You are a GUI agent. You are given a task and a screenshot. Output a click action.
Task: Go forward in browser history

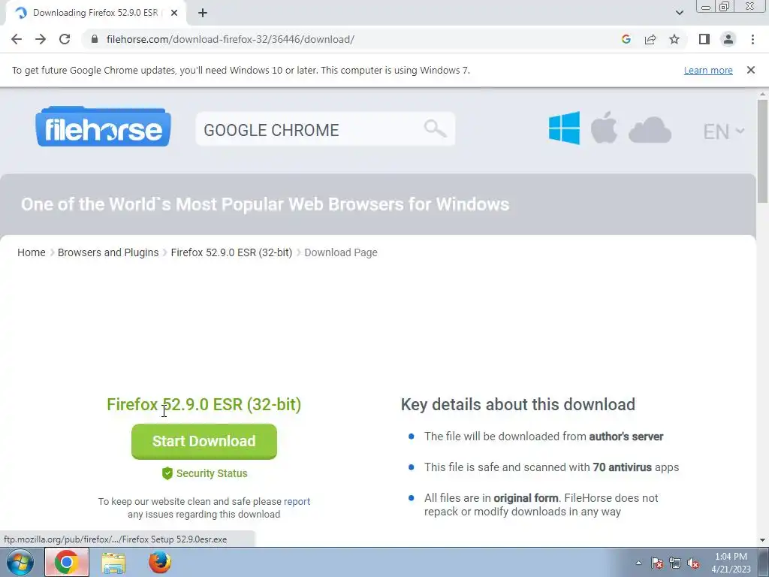[x=41, y=39]
